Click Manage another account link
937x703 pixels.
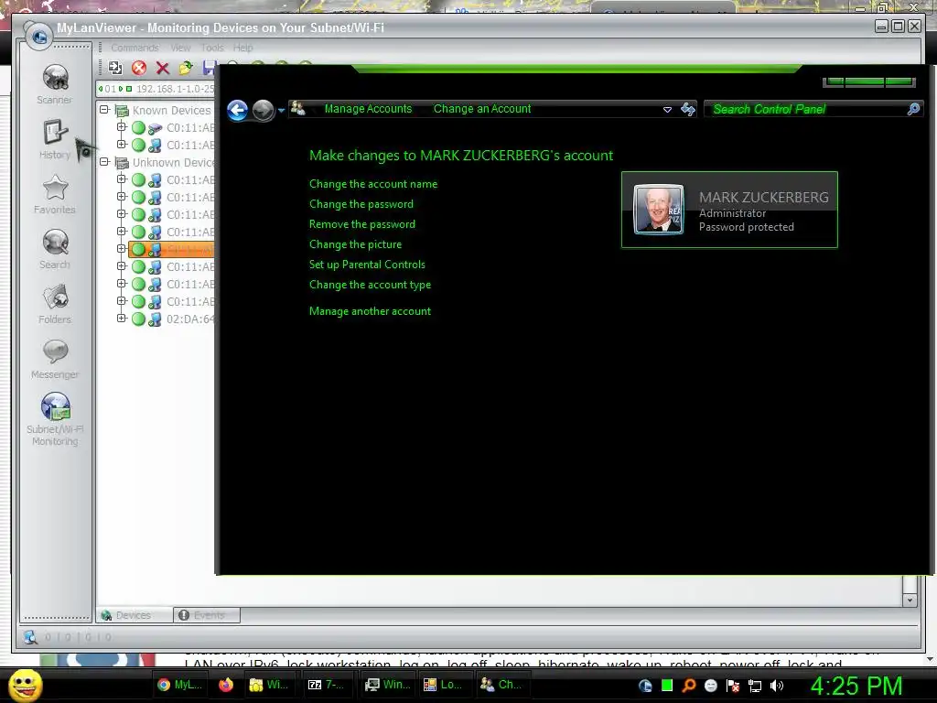pos(370,311)
